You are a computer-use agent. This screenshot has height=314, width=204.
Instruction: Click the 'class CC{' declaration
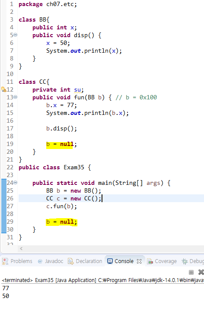[34, 82]
